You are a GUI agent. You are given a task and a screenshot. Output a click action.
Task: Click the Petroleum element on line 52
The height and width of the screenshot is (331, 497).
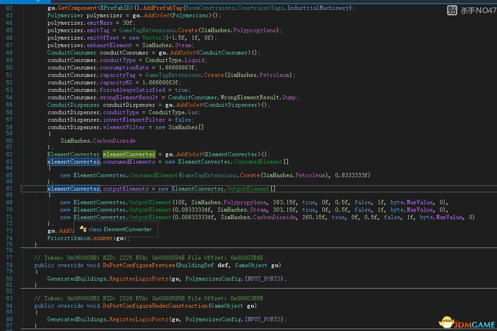tap(275, 75)
